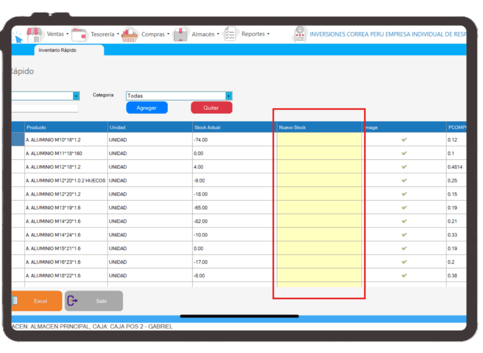Viewport: 483px width, 353px height.
Task: Click the Ventas store icon
Action: pyautogui.click(x=34, y=34)
